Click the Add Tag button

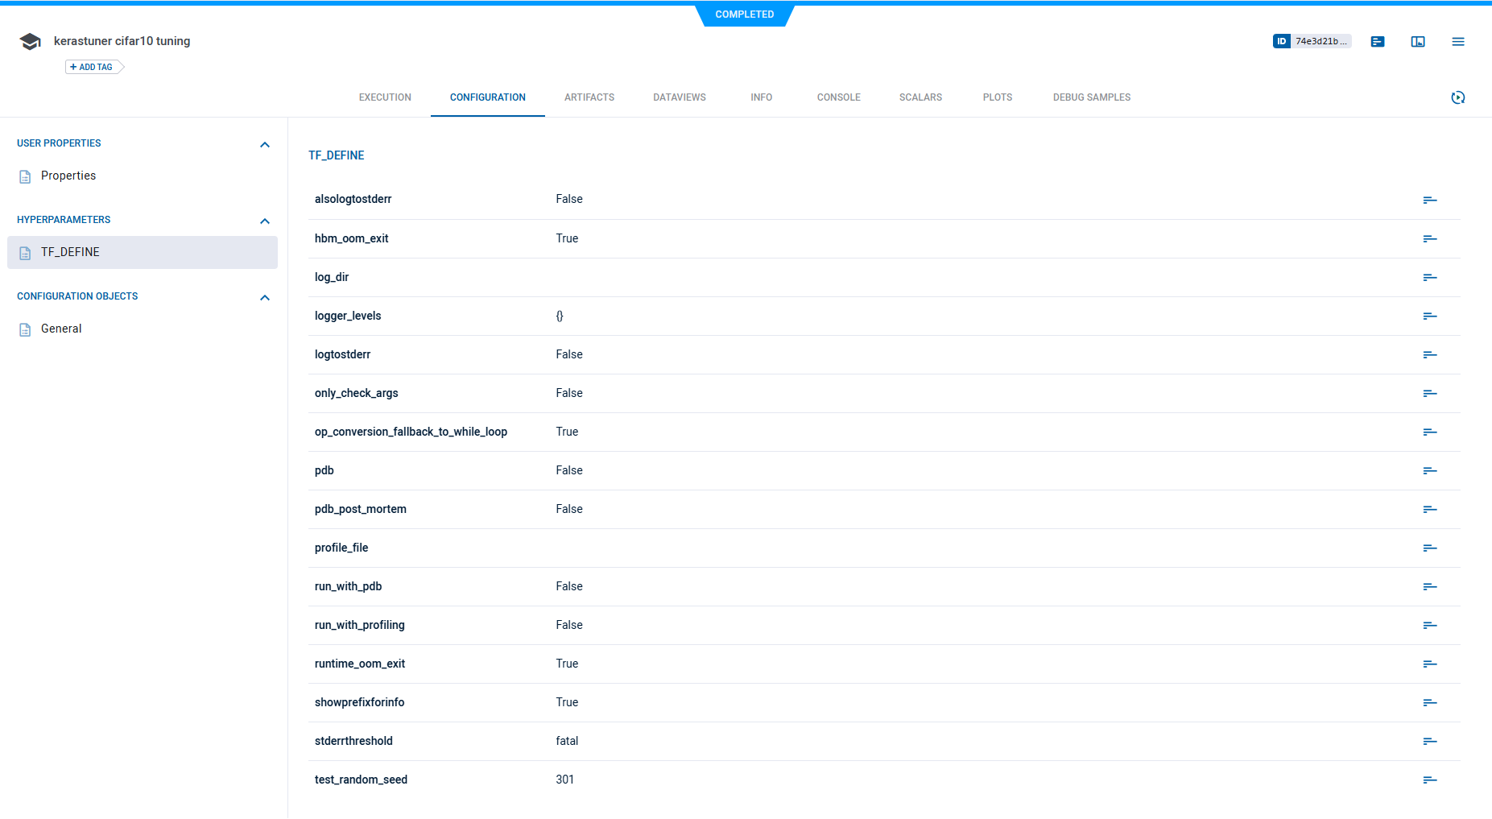[x=93, y=67]
